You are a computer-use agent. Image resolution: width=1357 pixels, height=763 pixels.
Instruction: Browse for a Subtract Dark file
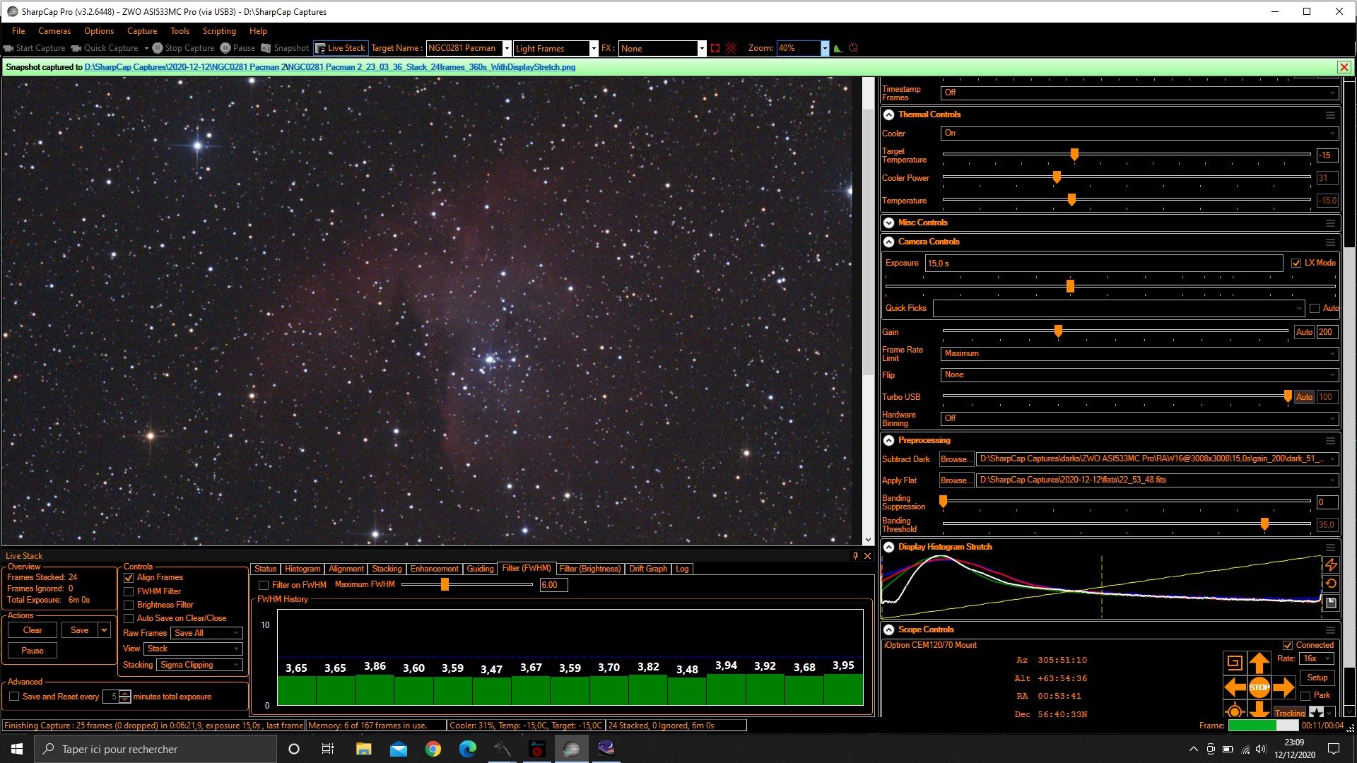[956, 459]
